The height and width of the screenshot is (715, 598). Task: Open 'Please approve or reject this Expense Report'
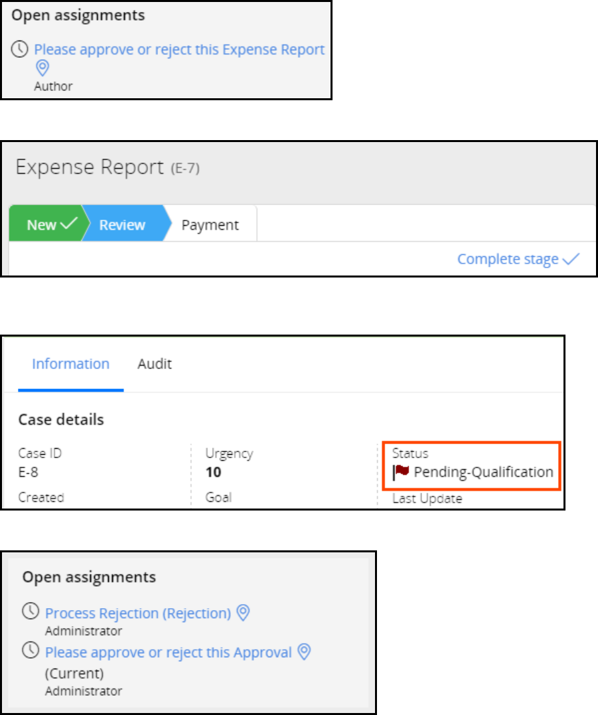[179, 49]
